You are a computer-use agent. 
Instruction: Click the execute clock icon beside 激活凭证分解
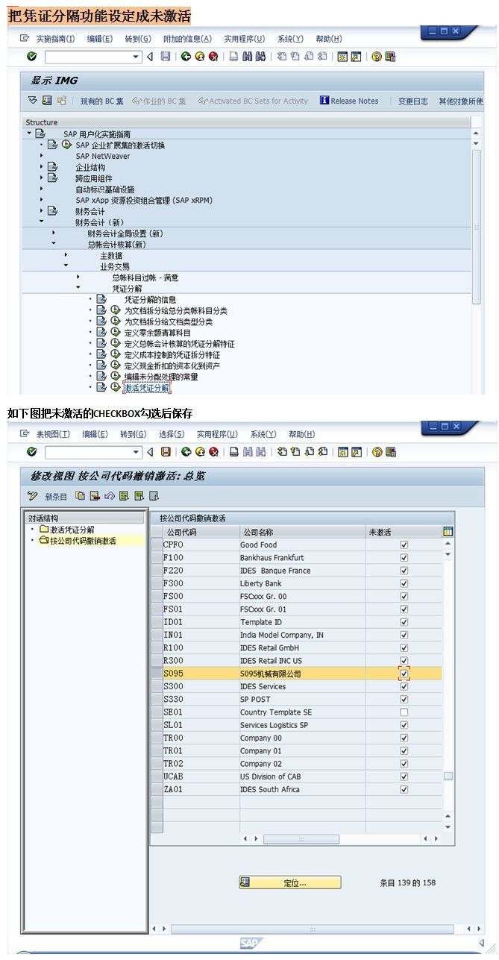(x=116, y=388)
